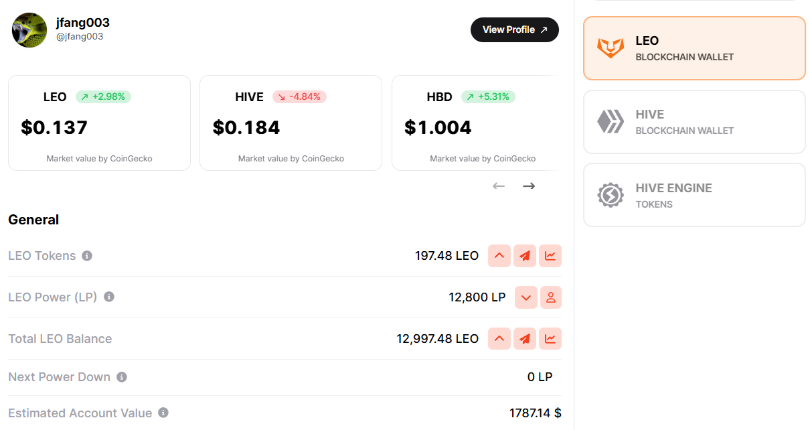Click the up chevron for LEO Tokens

(x=499, y=256)
